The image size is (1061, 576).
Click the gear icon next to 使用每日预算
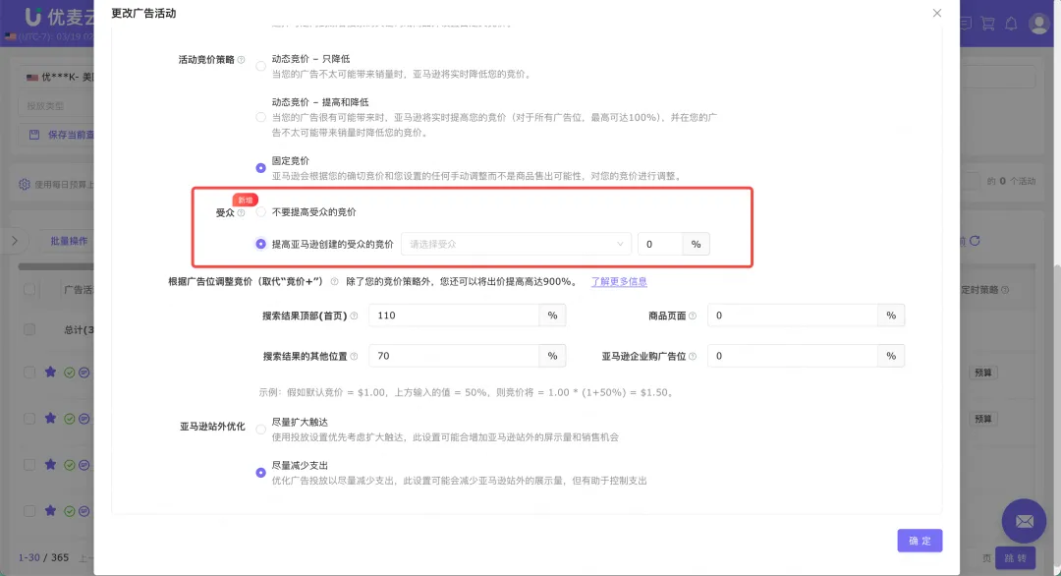(x=23, y=183)
